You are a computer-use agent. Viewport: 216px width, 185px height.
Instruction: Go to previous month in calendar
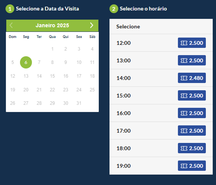tap(11, 25)
